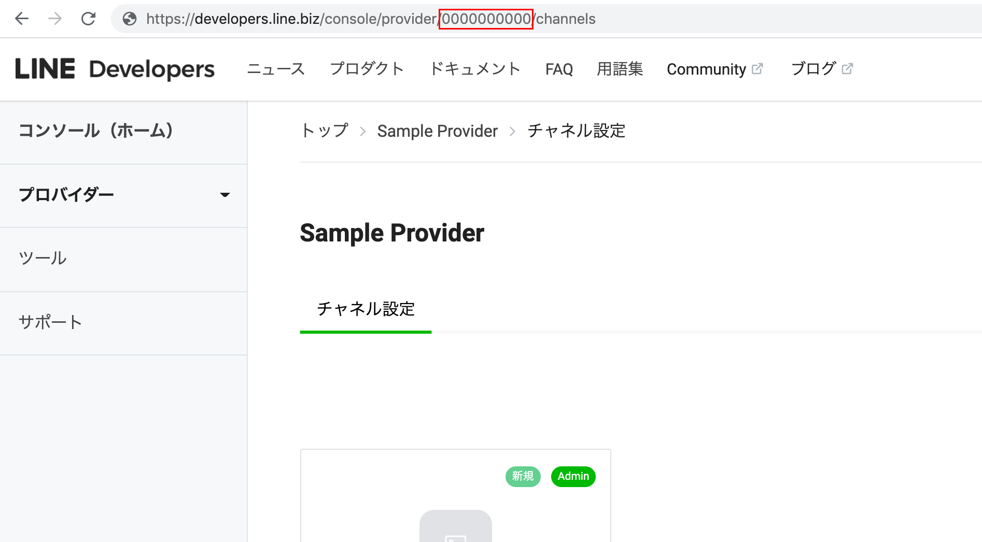Open the ドキュメント menu item

pos(475,69)
